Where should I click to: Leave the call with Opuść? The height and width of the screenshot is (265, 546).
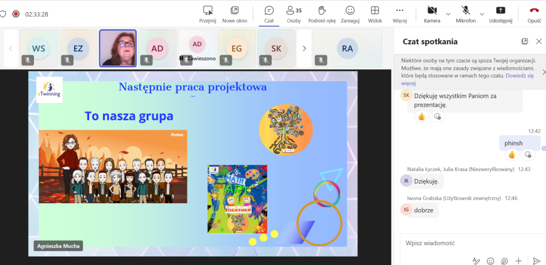534,10
